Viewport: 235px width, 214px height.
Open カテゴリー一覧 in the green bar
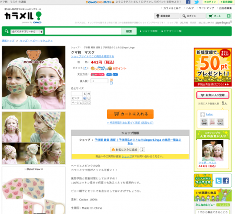[173, 31]
